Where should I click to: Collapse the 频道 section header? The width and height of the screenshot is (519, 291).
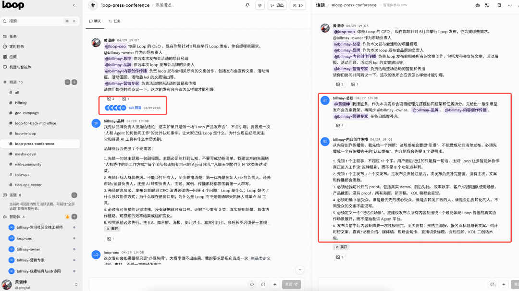[13, 82]
